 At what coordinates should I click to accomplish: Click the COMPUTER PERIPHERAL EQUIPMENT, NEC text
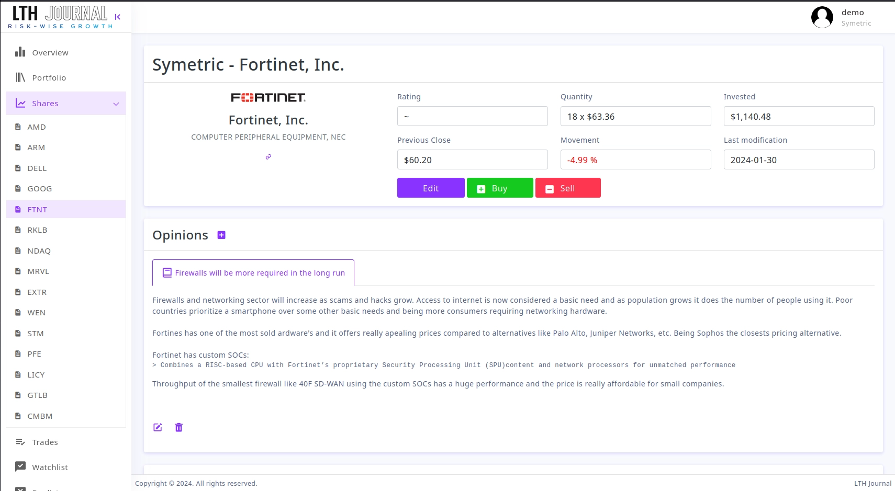[x=268, y=137]
